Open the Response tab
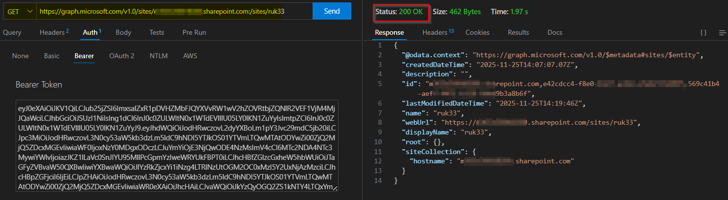 pyautogui.click(x=389, y=32)
